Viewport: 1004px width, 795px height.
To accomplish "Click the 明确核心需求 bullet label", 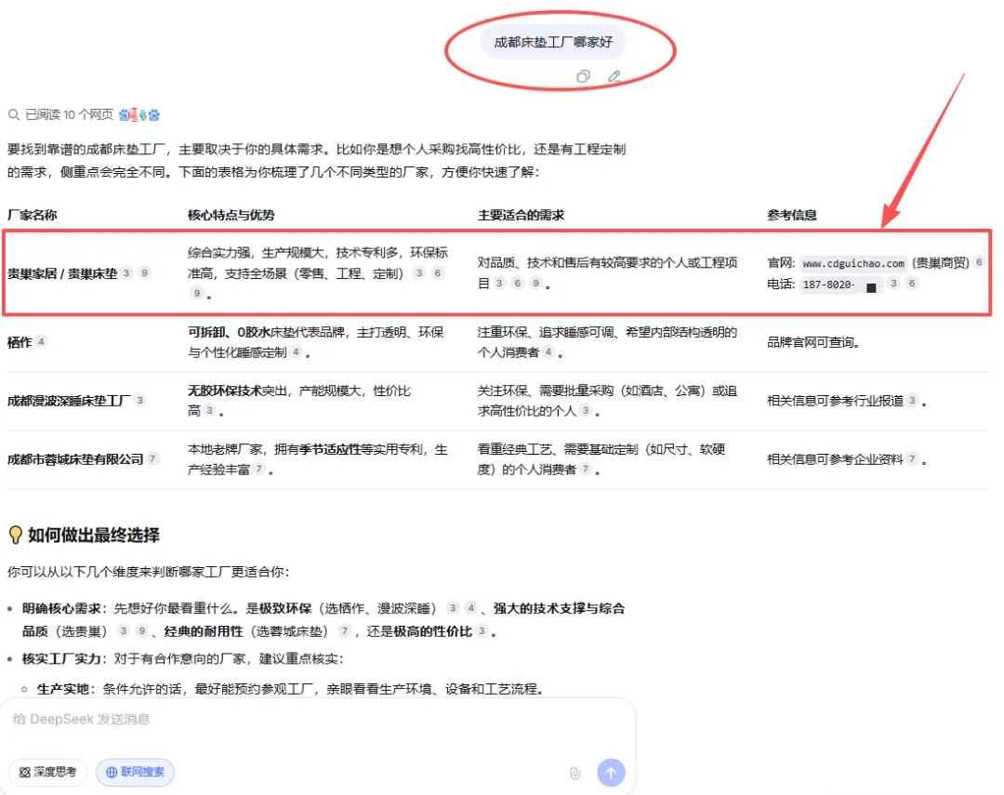I will (62, 608).
